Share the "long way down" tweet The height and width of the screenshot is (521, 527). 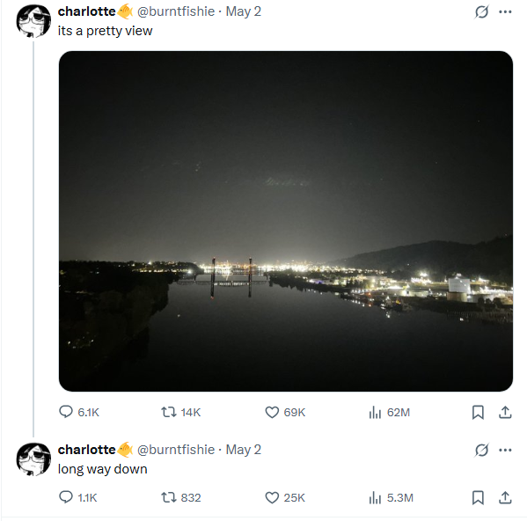click(x=505, y=497)
